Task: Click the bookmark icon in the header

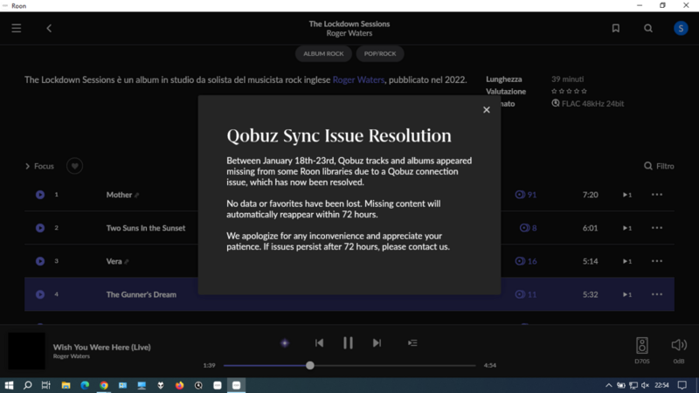Action: click(x=616, y=28)
